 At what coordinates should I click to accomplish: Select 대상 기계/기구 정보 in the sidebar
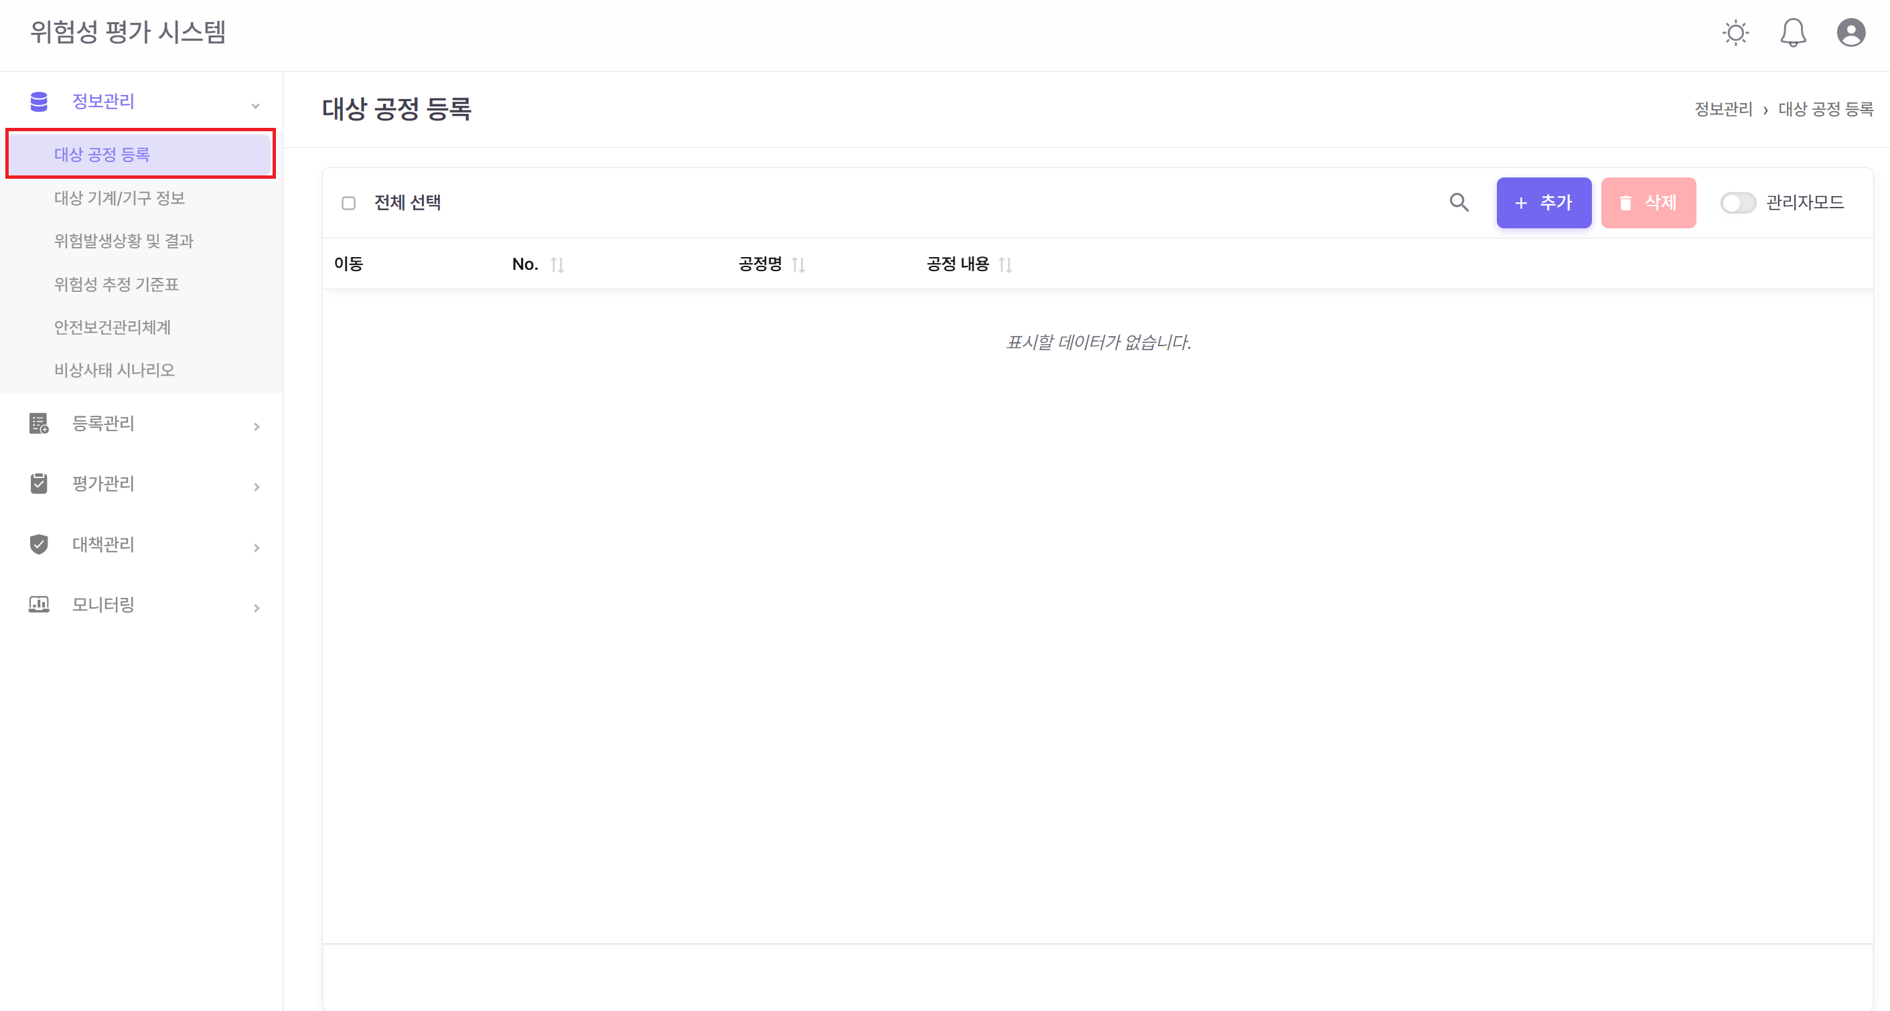point(119,198)
